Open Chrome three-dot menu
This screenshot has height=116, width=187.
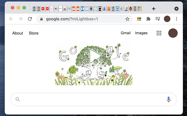coord(176,19)
